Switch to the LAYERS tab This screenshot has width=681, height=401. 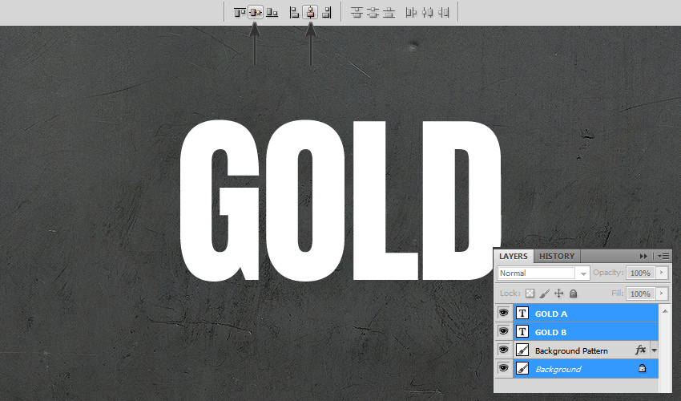[x=514, y=256]
